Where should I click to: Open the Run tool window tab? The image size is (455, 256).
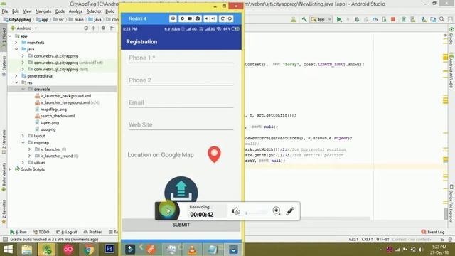click(18, 232)
